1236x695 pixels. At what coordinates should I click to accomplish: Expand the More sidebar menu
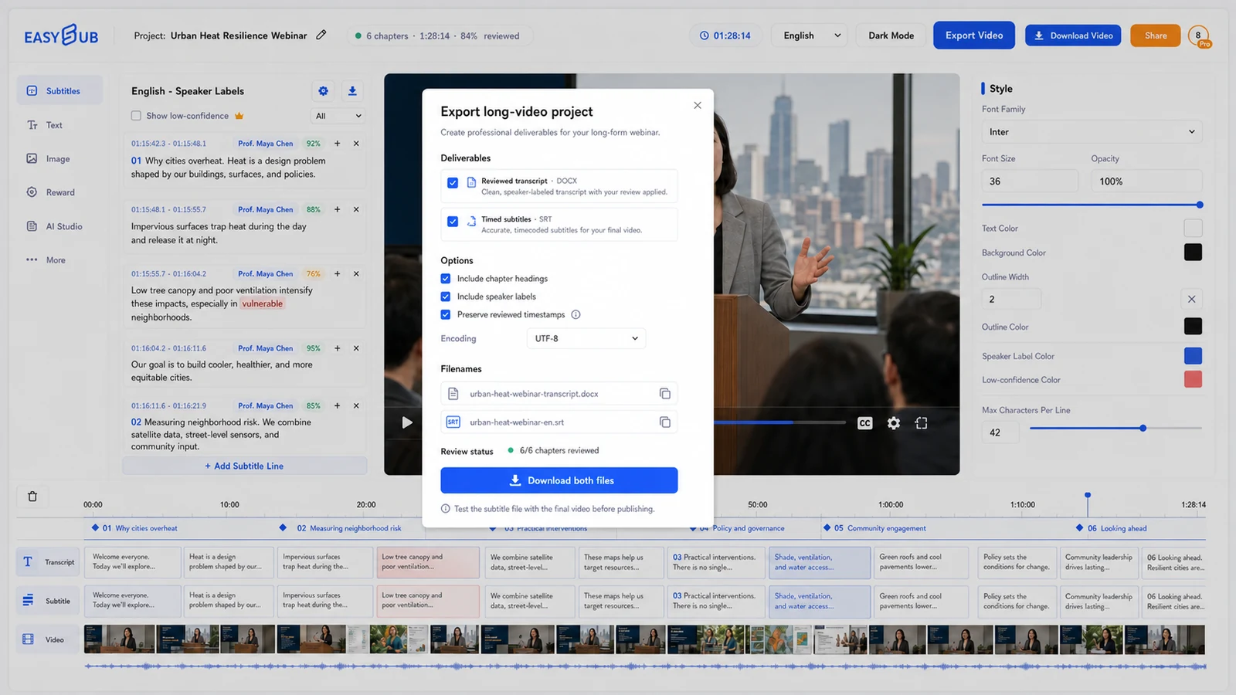point(46,260)
